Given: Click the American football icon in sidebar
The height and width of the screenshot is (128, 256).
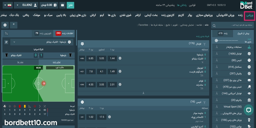Looking at the screenshot, I should pyautogui.click(x=249, y=93).
